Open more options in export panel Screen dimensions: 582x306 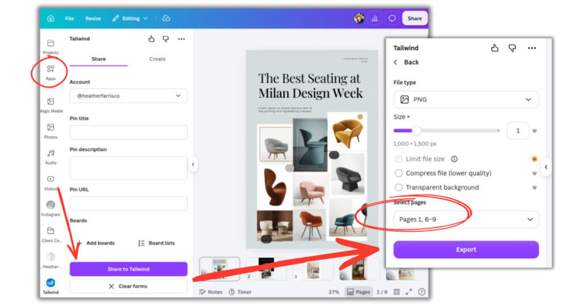coord(531,48)
